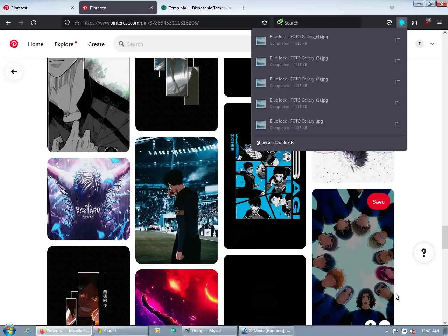Screen dimensions: 448x336
Task: Open Blue lock - FOTO Gallery_.jpg download
Action: click(x=322, y=124)
